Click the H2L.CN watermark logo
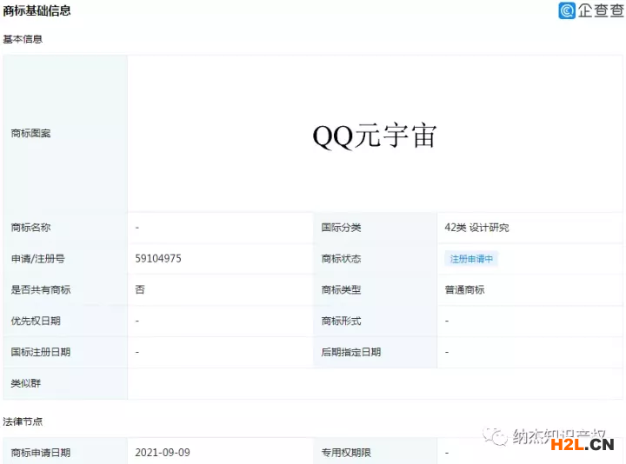 click(x=583, y=446)
